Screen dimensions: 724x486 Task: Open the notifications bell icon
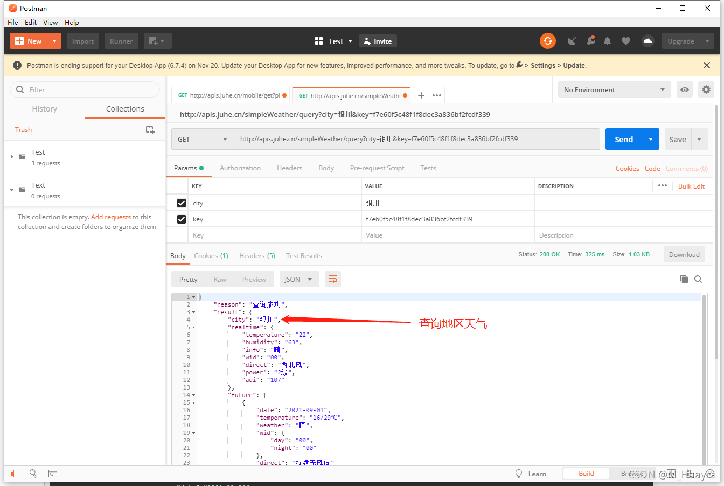607,41
